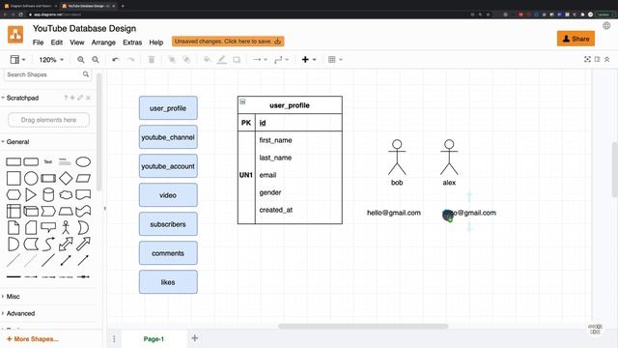Viewport: 618px width, 348px height.
Task: Zoom out using the magnifier minus icon
Action: (96, 60)
